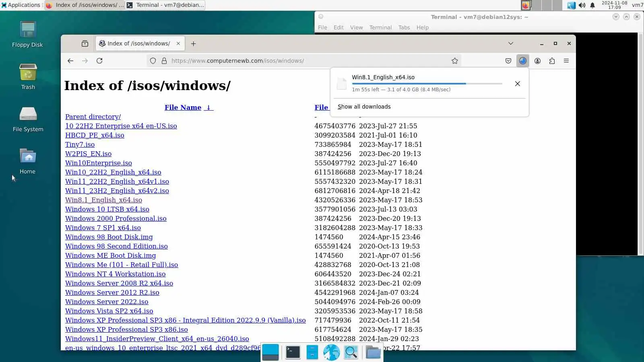Click the vm7 user menu in panel
The width and height of the screenshot is (644, 362).
click(x=638, y=5)
